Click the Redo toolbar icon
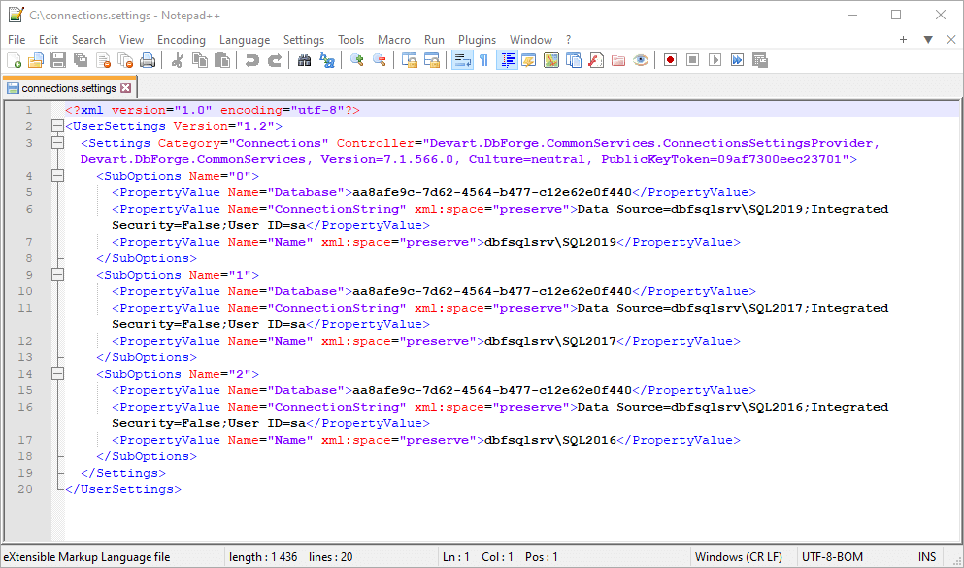 pos(275,60)
